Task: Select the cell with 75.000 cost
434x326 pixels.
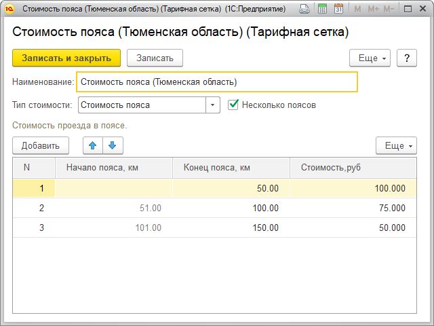Action: coord(353,208)
